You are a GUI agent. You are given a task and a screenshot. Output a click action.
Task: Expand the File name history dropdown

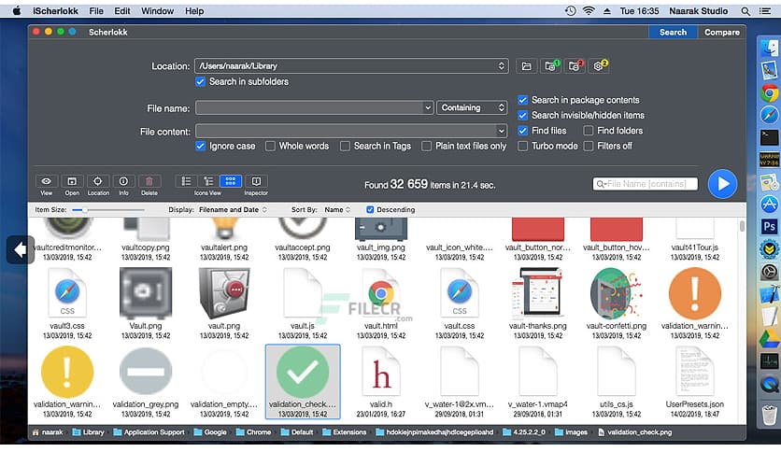pos(427,108)
